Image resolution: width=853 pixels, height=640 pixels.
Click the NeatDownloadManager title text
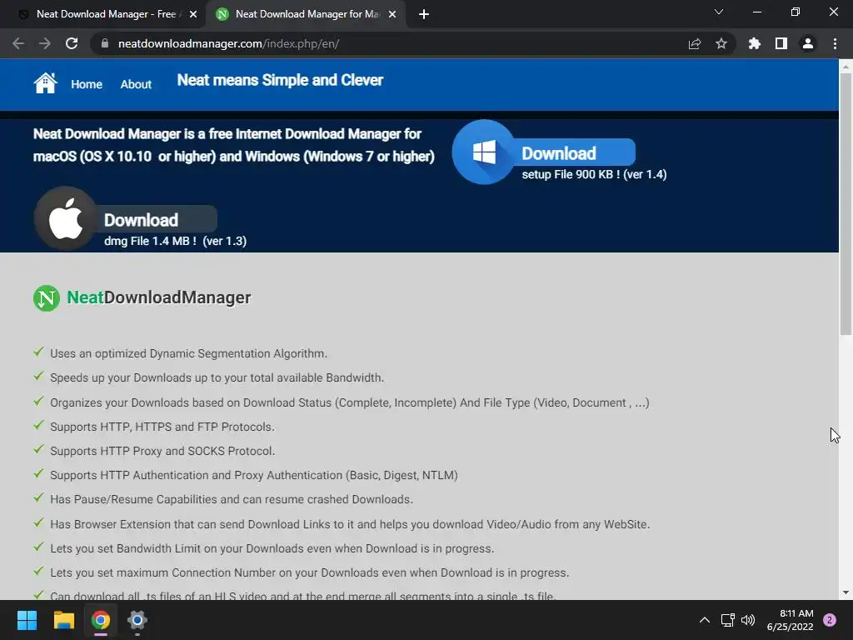159,297
